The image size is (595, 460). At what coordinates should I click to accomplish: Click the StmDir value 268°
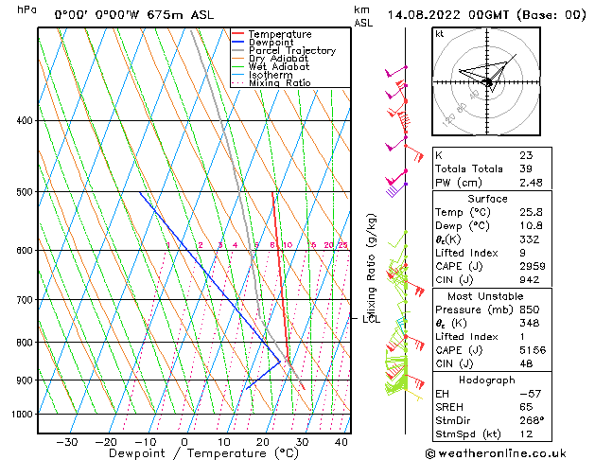(x=532, y=421)
